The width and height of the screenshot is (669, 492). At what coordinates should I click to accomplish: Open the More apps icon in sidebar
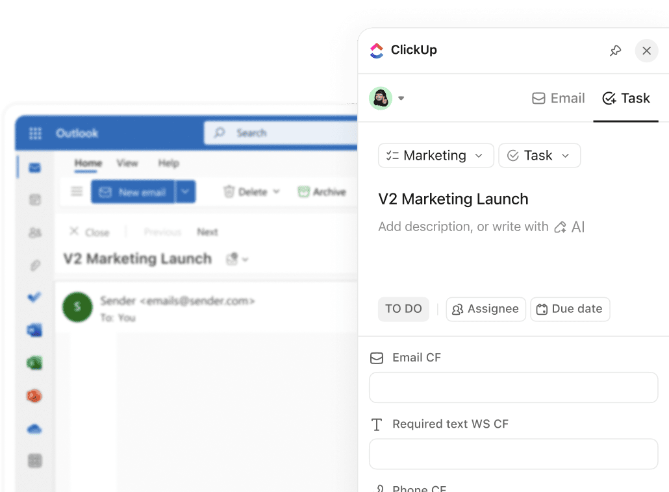click(34, 461)
